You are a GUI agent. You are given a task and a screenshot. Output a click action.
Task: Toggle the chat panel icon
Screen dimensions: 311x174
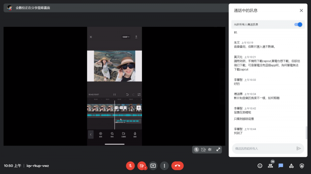281,166
